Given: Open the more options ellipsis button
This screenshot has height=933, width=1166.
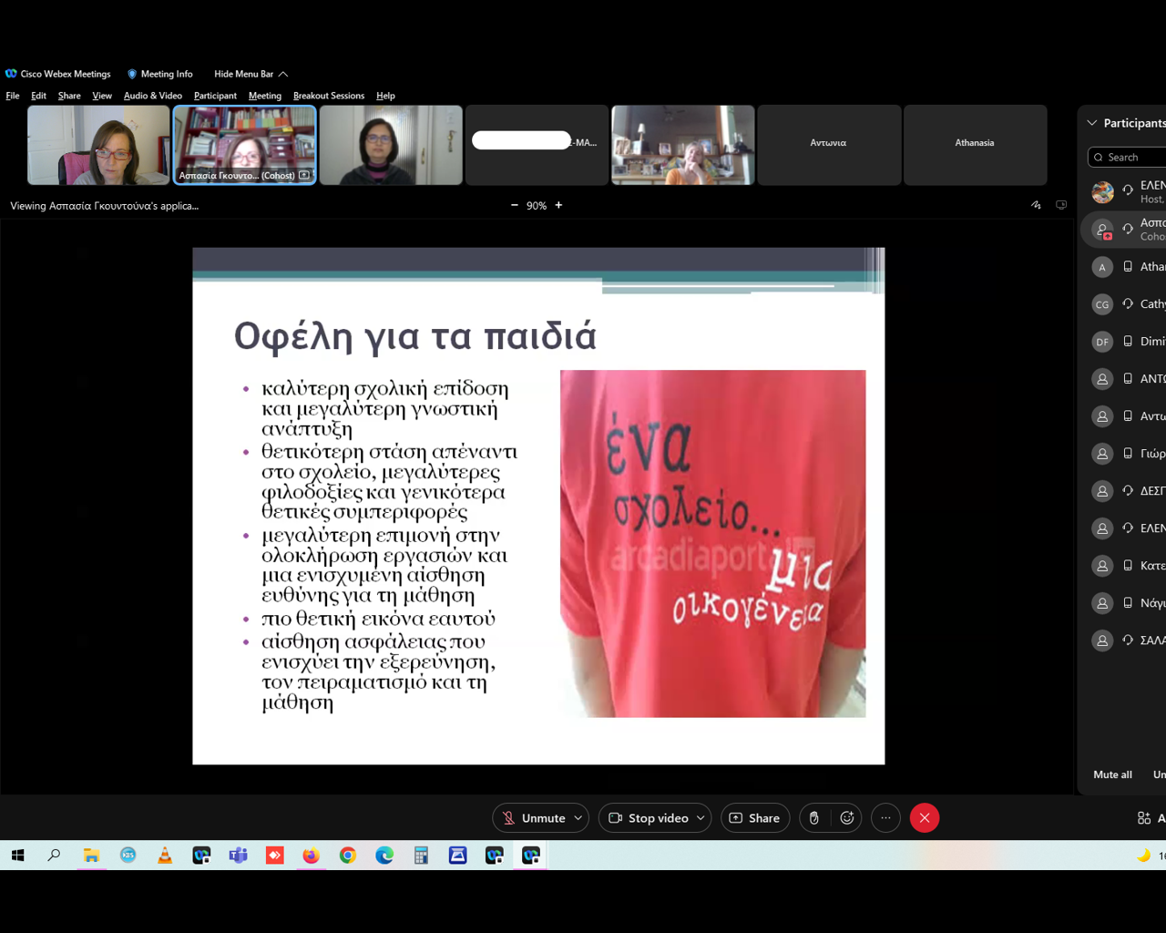Looking at the screenshot, I should [885, 818].
